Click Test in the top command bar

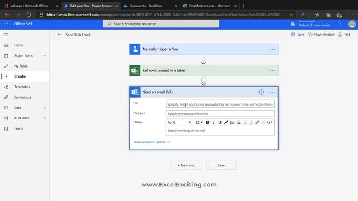344,35
